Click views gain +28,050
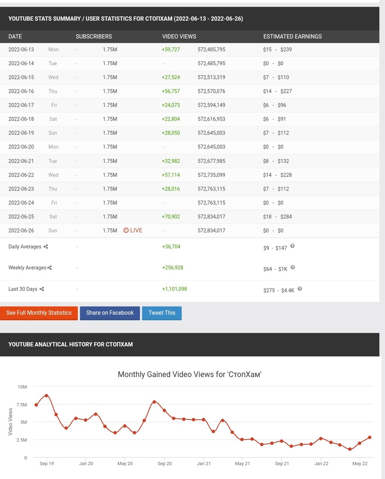This screenshot has height=479, width=385. click(x=171, y=133)
